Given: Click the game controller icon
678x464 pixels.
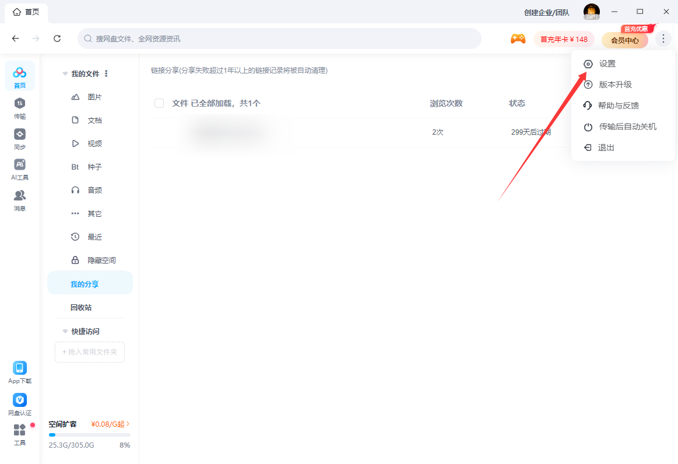Looking at the screenshot, I should (x=518, y=39).
